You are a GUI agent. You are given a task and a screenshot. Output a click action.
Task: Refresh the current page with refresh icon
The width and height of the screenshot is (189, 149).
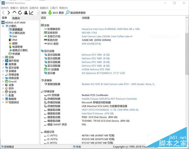click(x=20, y=12)
